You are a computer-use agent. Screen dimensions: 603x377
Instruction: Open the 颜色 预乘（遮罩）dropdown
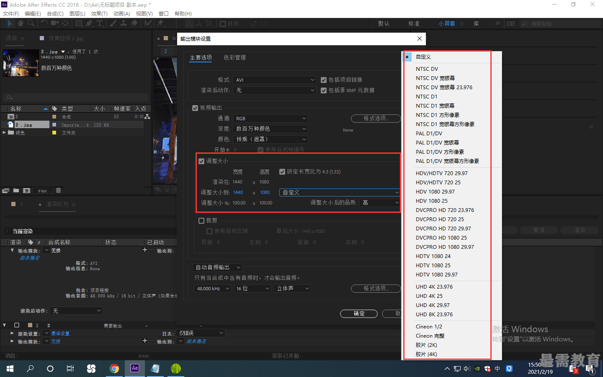coord(271,139)
